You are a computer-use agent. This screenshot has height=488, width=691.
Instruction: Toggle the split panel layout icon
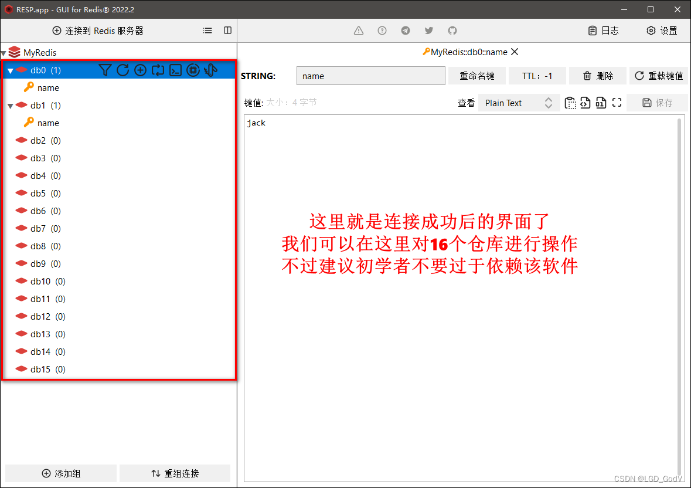(227, 30)
